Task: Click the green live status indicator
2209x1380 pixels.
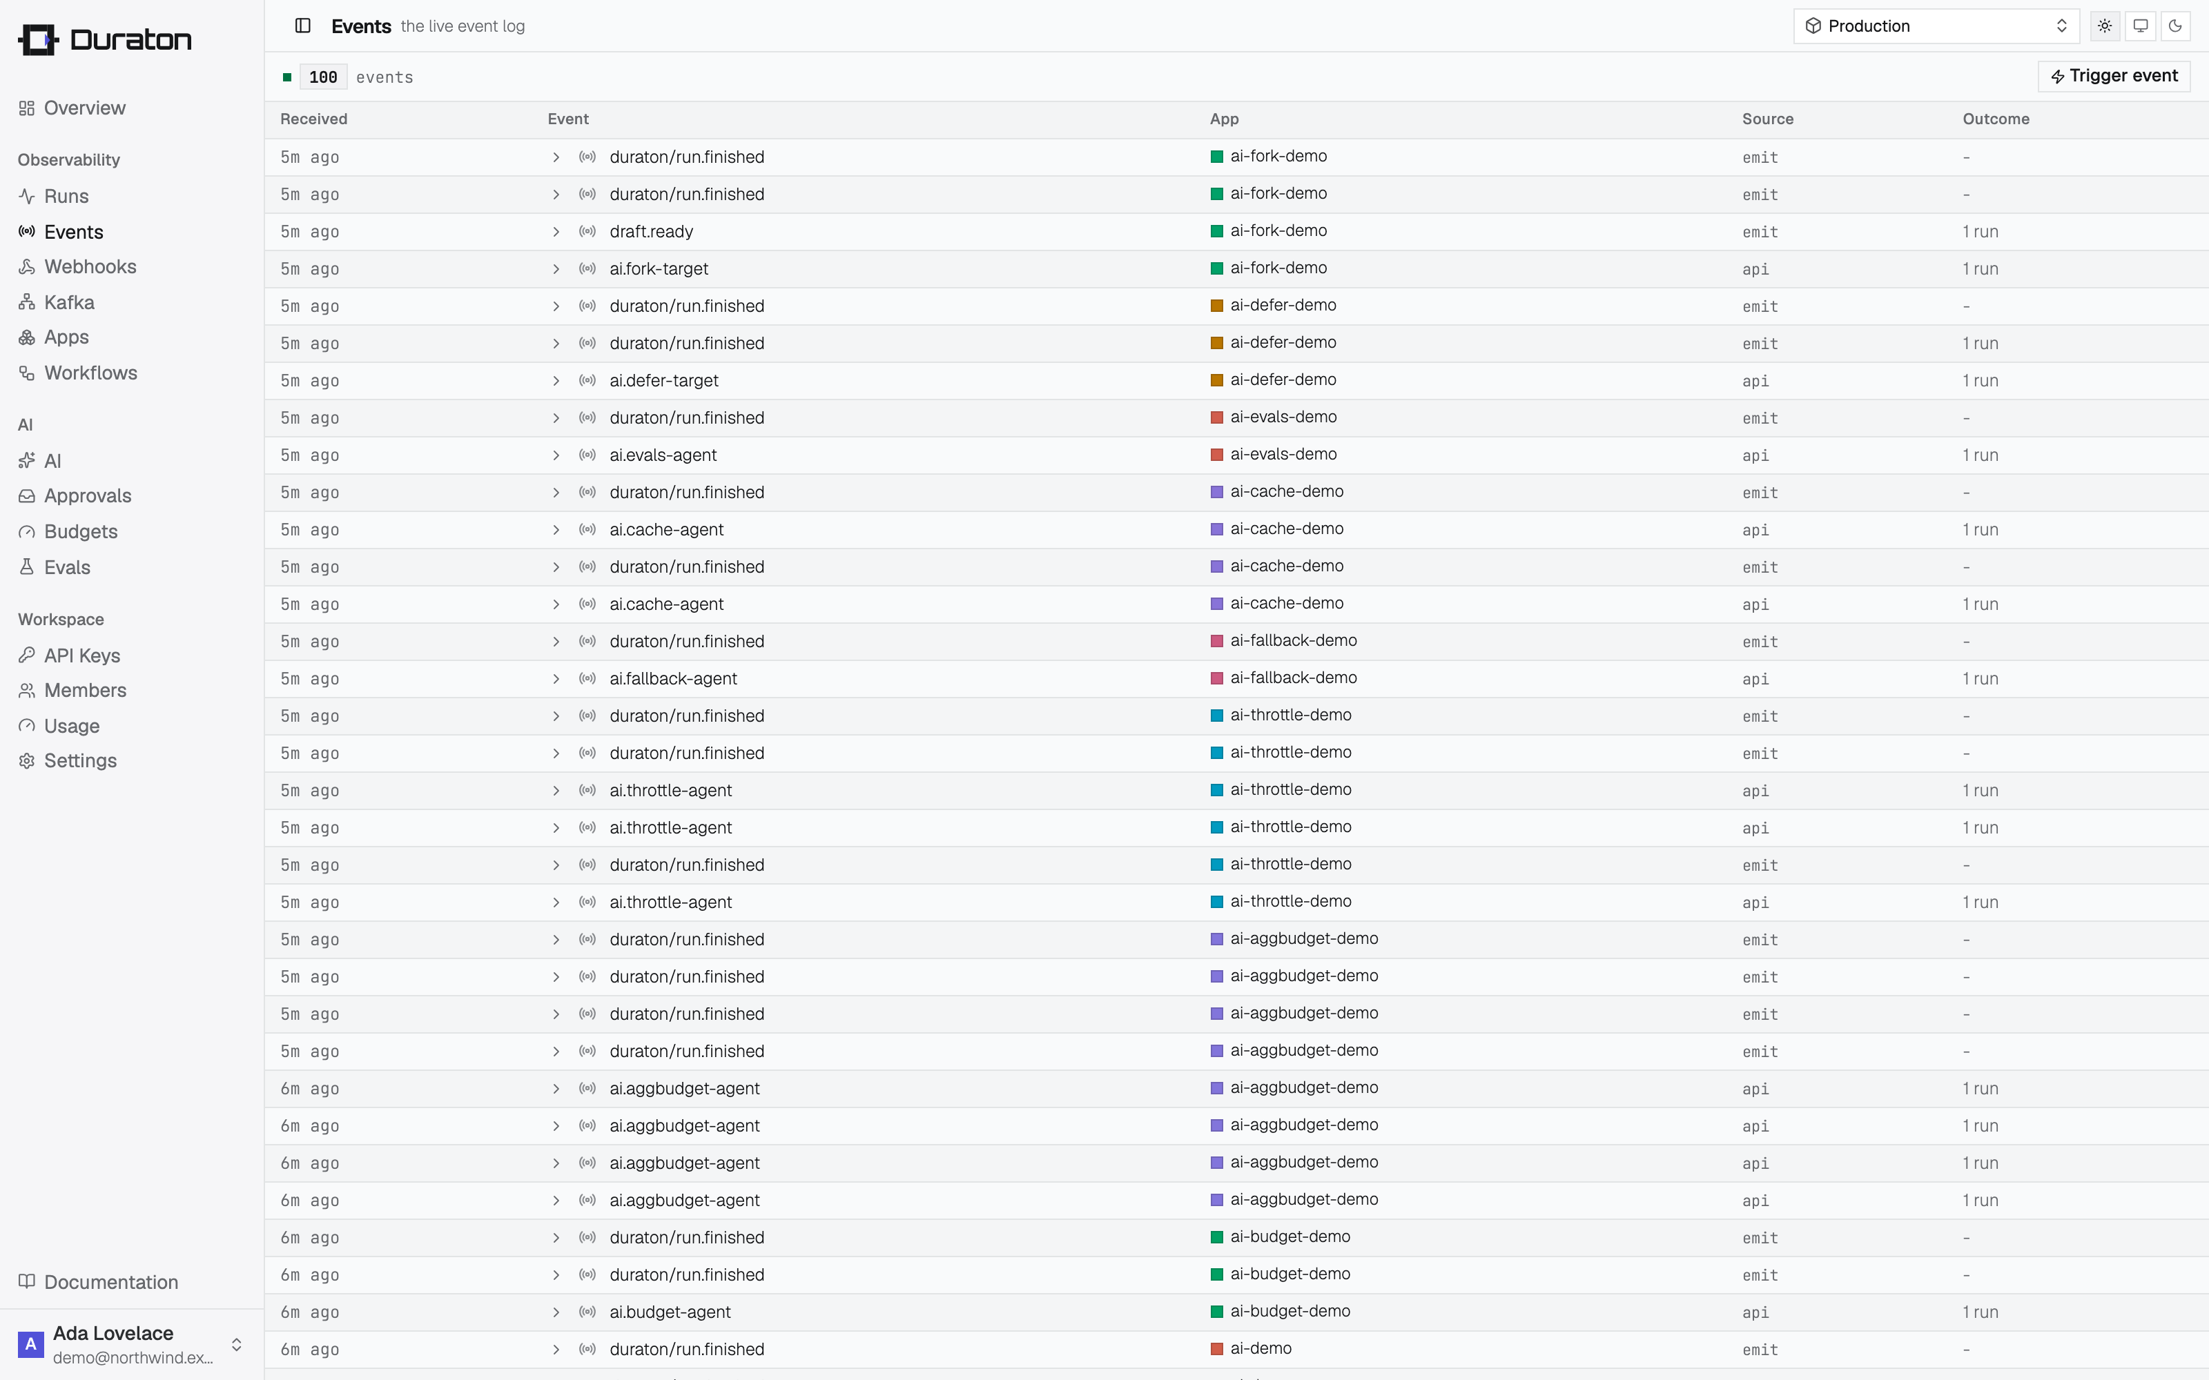Action: click(286, 77)
